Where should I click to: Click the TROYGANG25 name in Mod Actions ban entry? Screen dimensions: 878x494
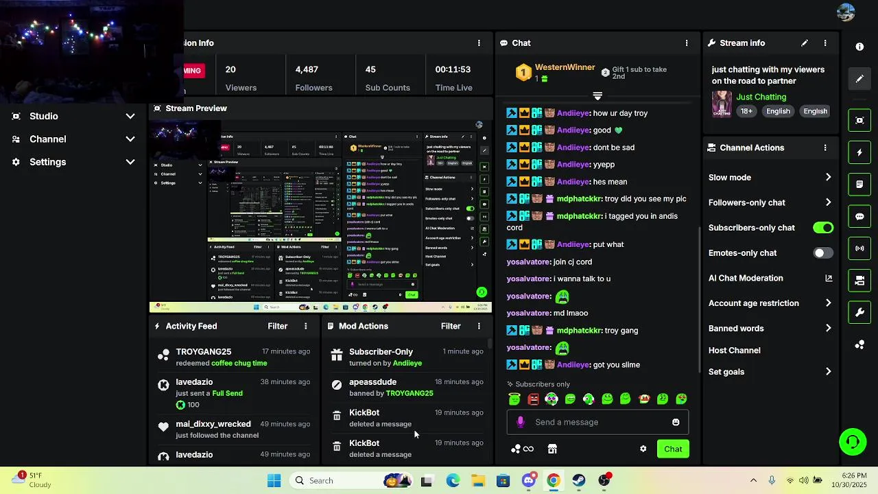click(410, 393)
